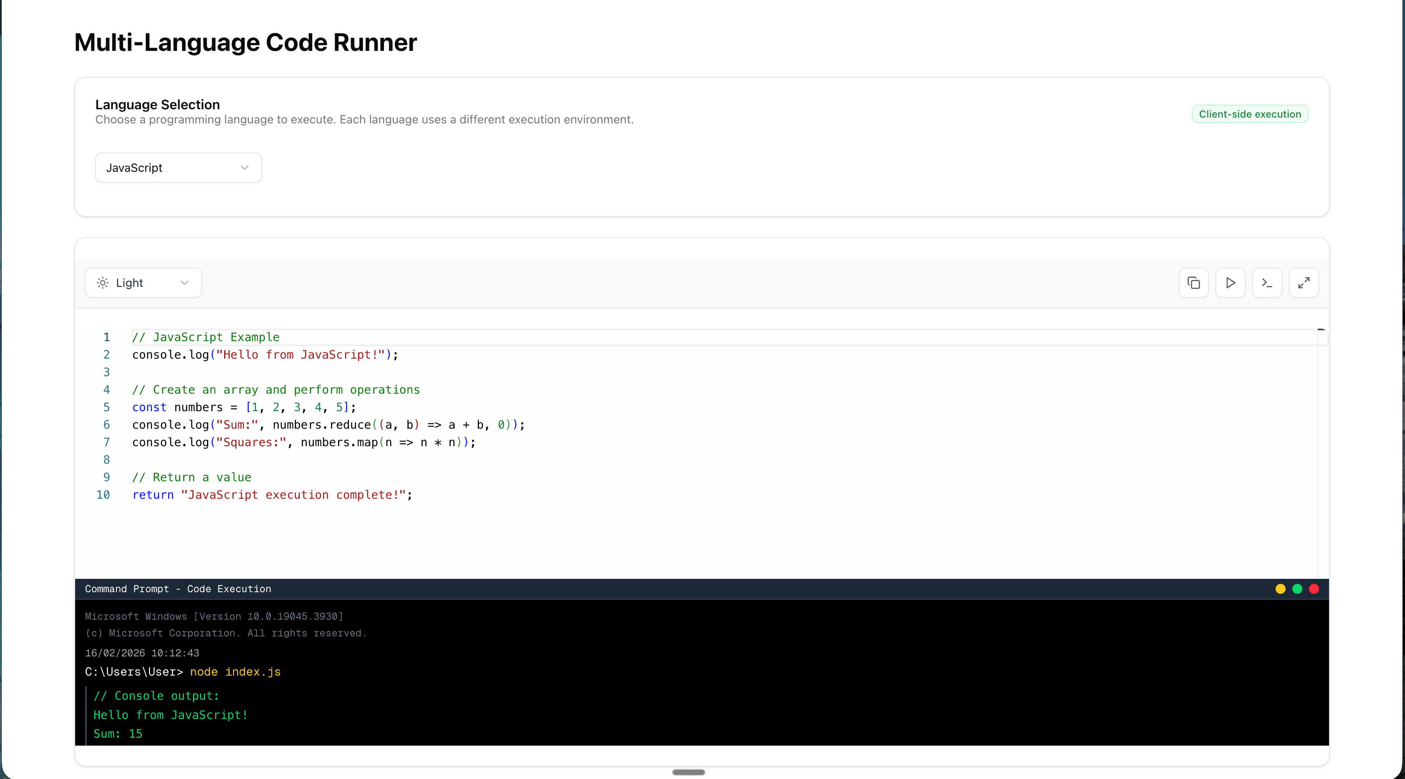Click line number 5 in the editor
1405x779 pixels.
[x=106, y=407]
